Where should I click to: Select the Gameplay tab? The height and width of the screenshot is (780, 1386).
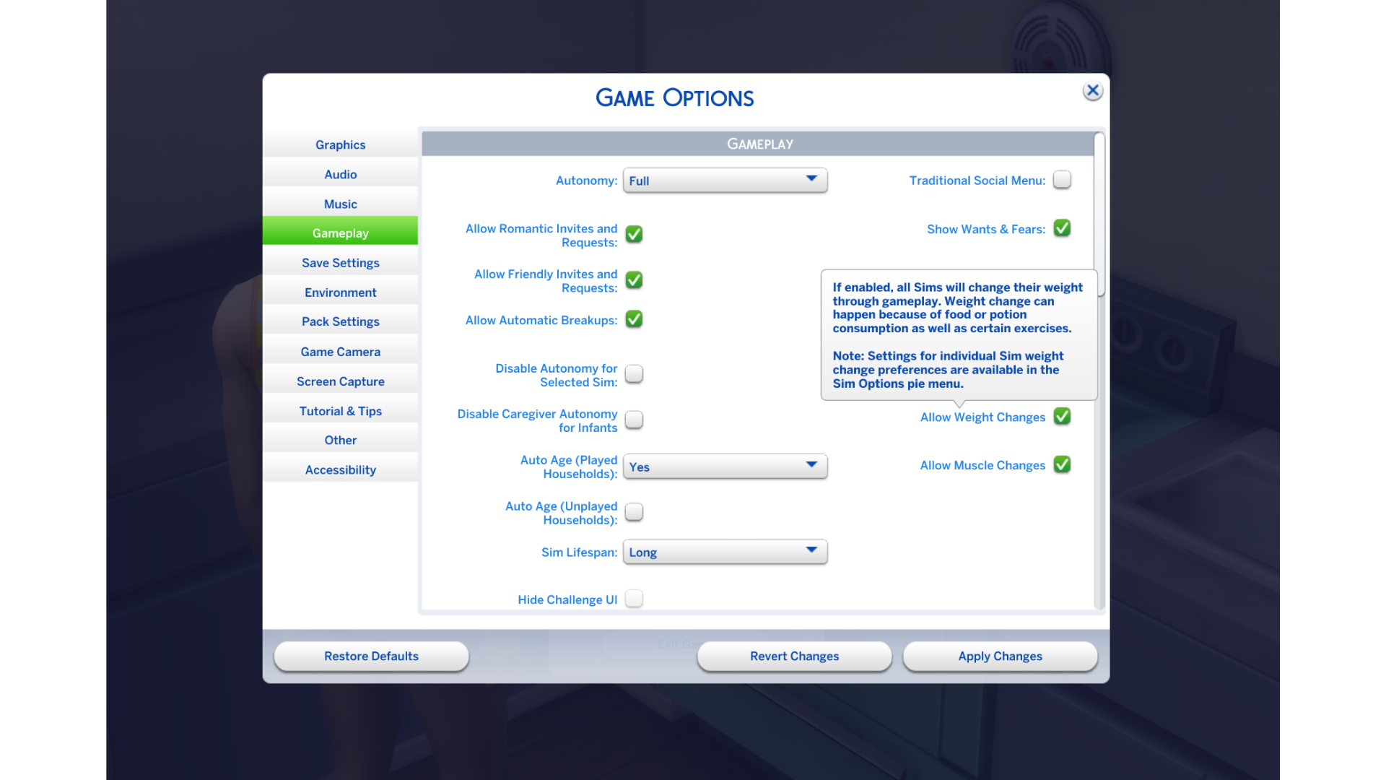(340, 233)
